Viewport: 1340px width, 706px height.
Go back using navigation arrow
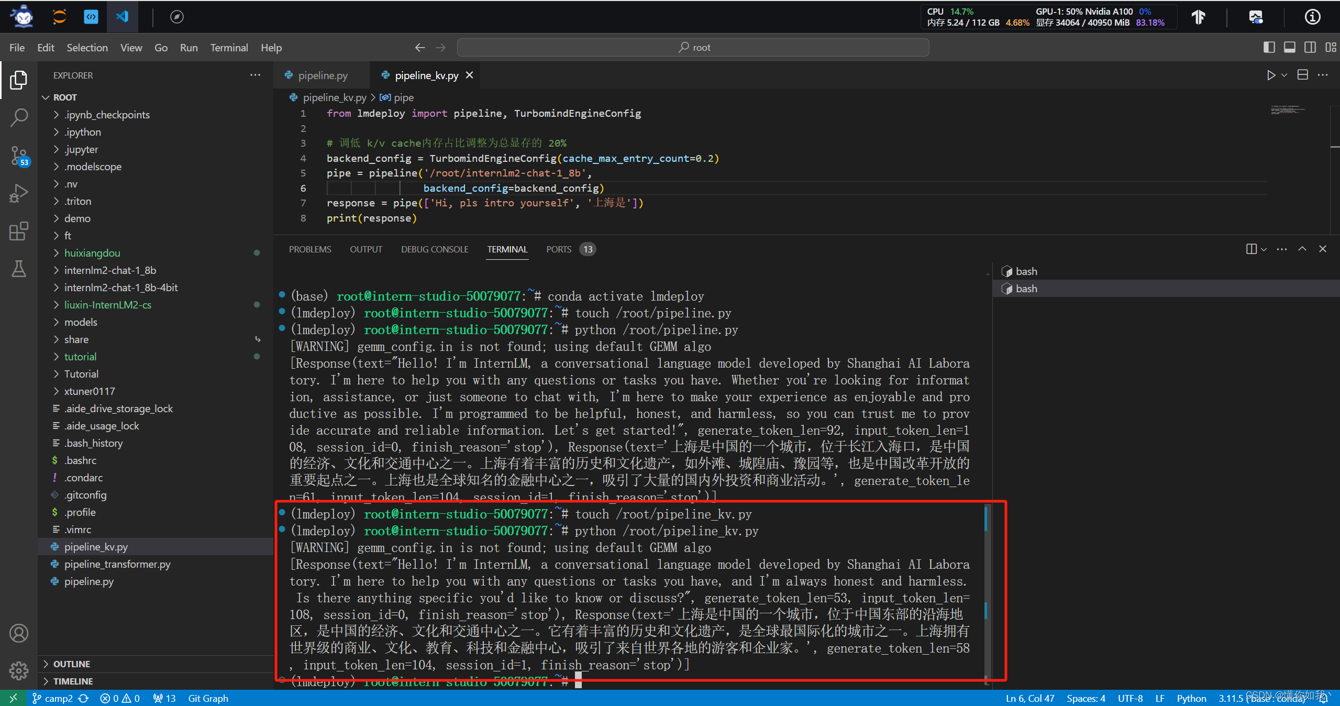pyautogui.click(x=420, y=48)
